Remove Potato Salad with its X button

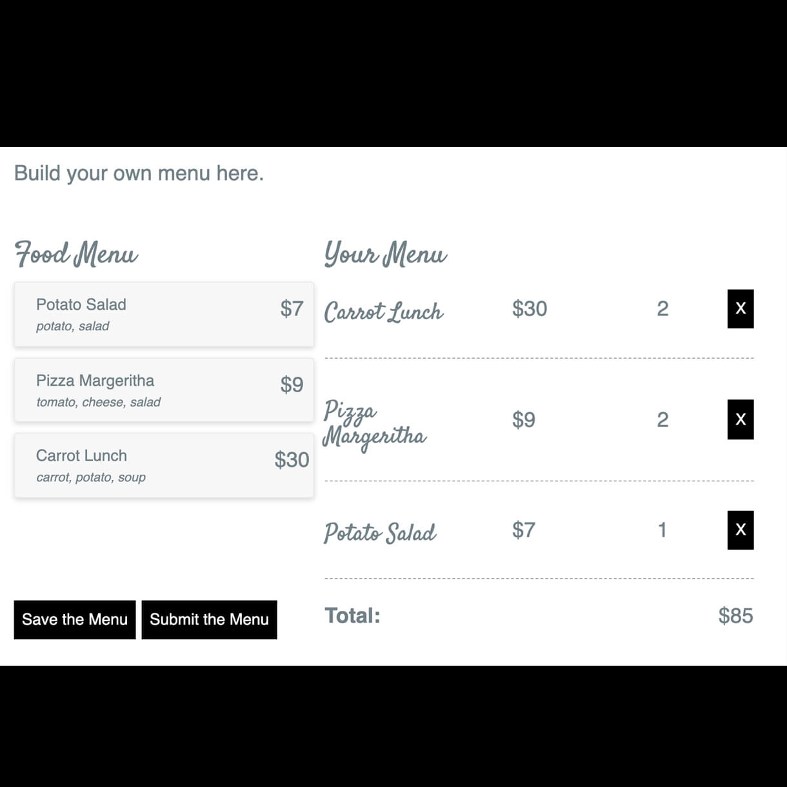[741, 530]
